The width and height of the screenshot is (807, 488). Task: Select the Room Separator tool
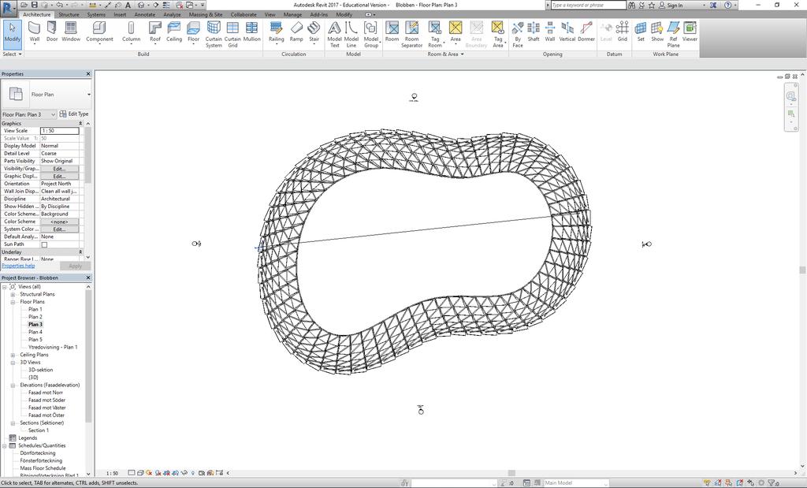(411, 35)
